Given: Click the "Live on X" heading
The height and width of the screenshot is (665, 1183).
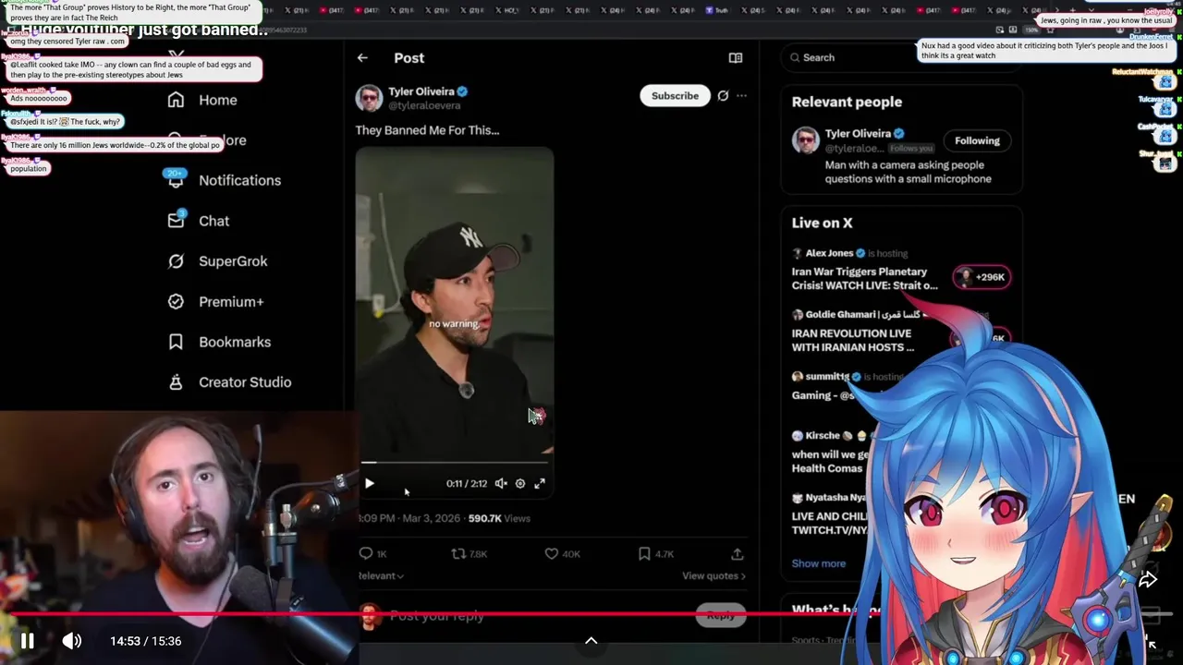Looking at the screenshot, I should [x=822, y=223].
